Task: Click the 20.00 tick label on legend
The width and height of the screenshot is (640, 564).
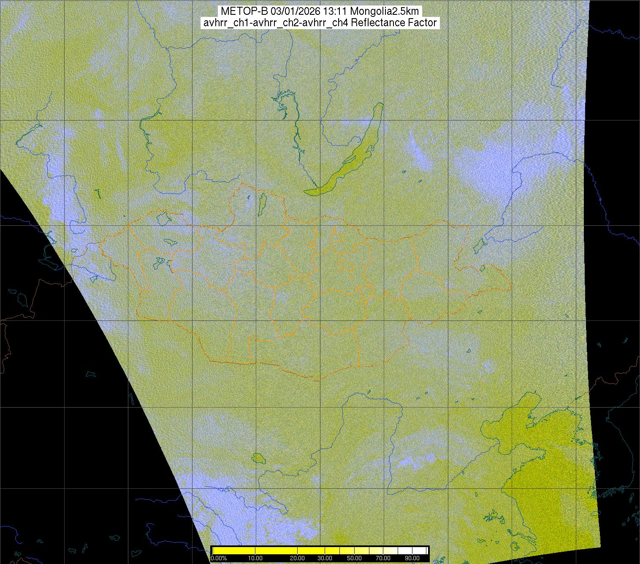Action: (x=298, y=558)
